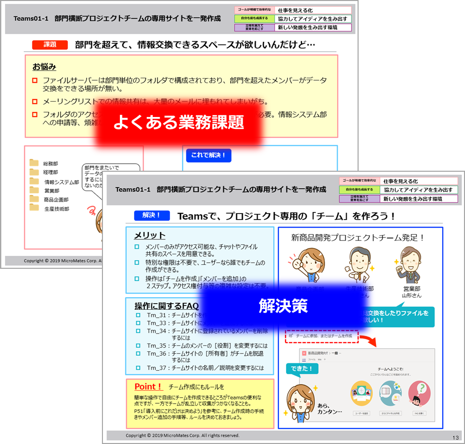
Task: Click the back slide title Teams01-1
Action: (117, 18)
